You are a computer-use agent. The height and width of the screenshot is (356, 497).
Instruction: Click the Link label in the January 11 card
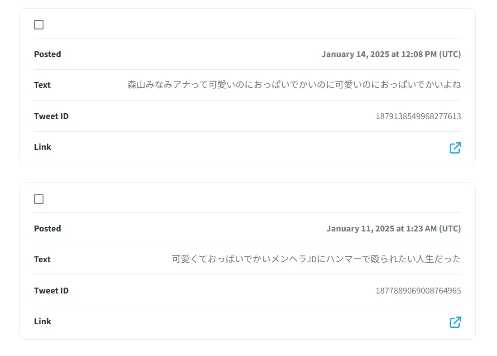pyautogui.click(x=43, y=322)
